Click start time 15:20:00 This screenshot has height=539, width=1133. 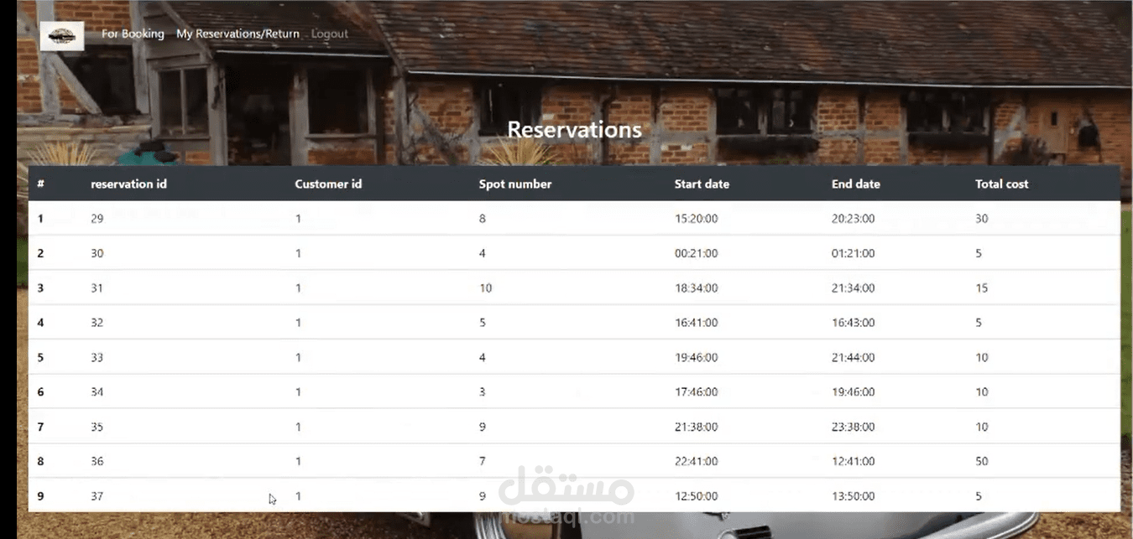point(697,219)
